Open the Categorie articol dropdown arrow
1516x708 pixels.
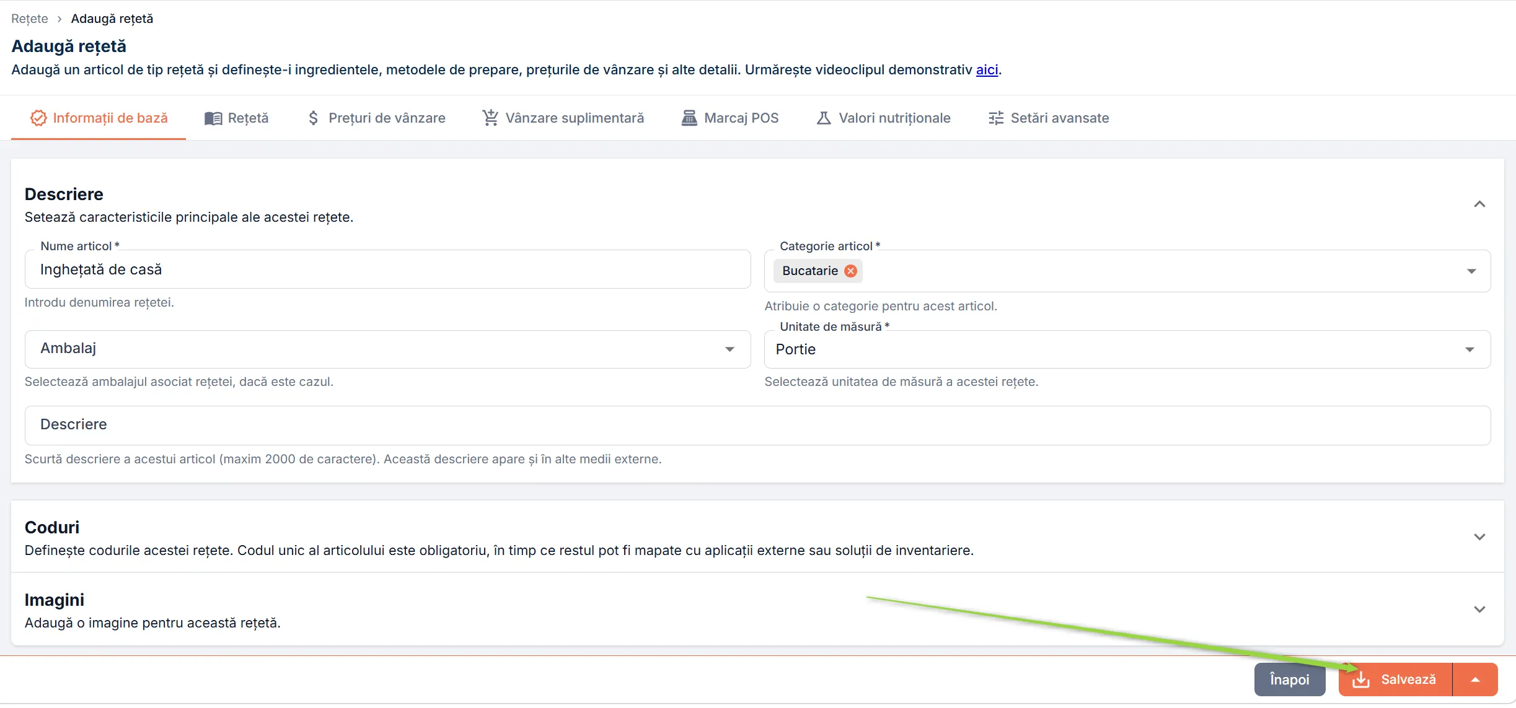[1471, 271]
